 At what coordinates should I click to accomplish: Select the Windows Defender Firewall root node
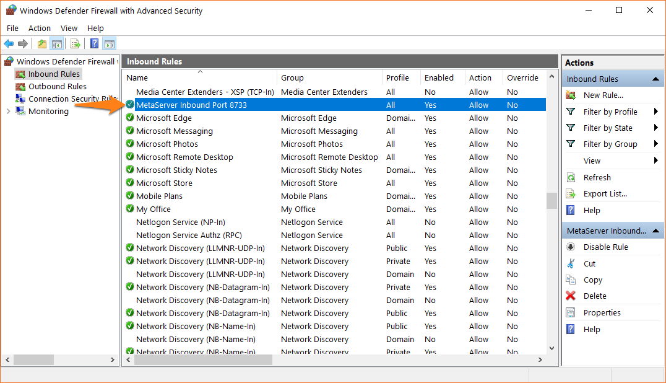(x=65, y=61)
